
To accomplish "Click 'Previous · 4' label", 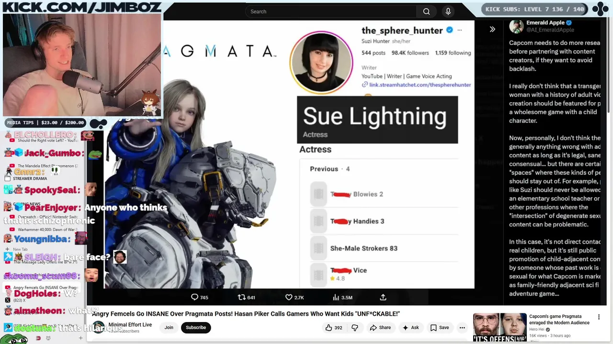I will [x=329, y=169].
